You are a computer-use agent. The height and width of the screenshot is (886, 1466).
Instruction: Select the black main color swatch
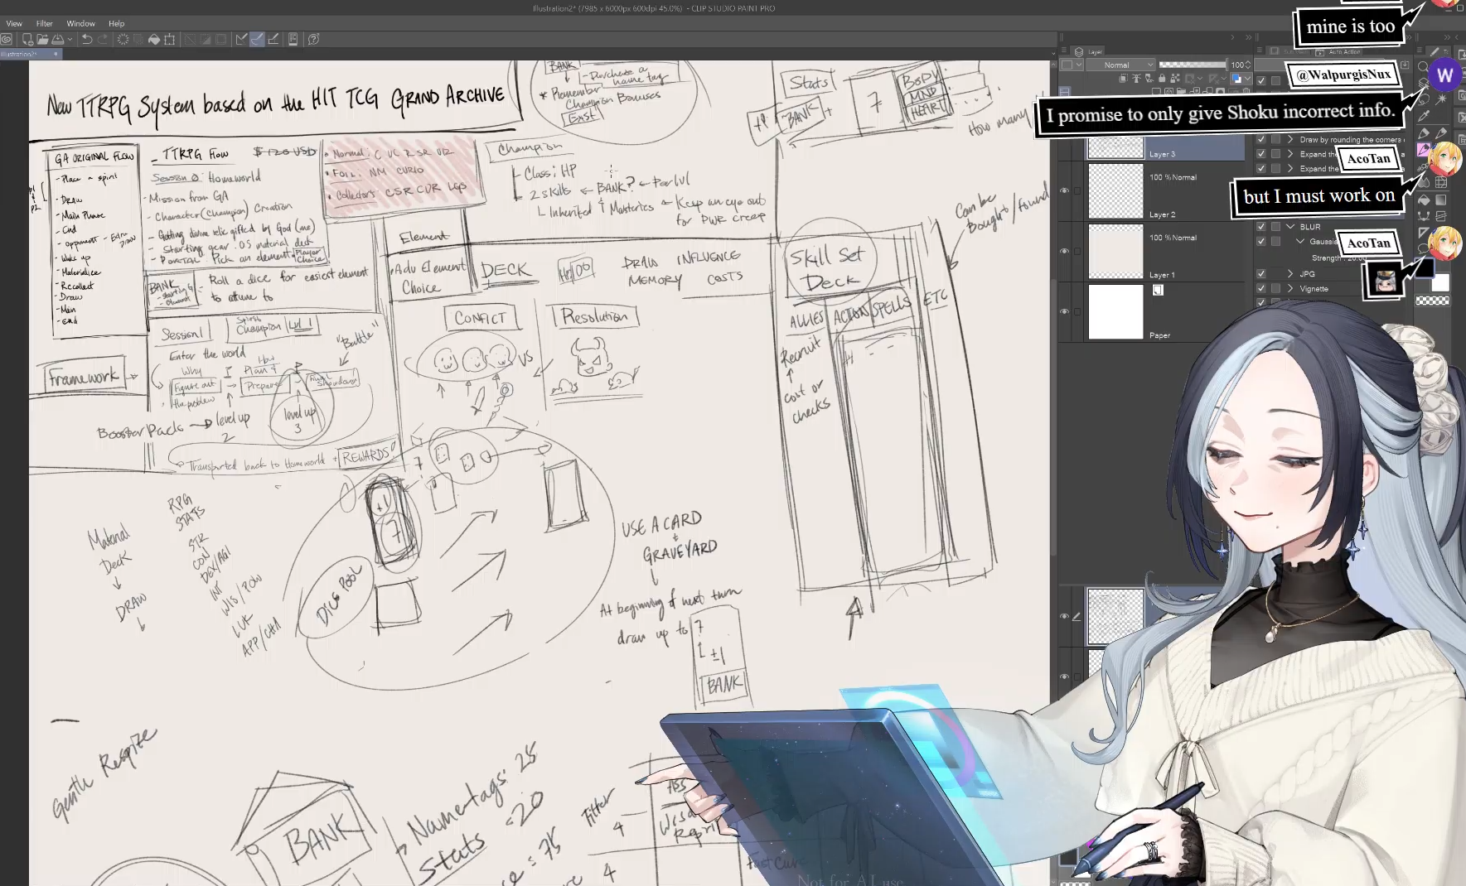[1425, 268]
